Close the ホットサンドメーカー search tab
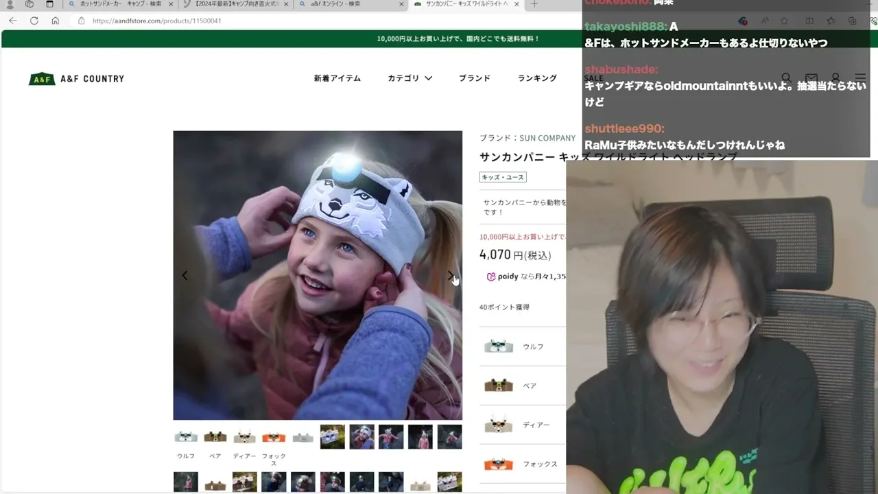The width and height of the screenshot is (878, 494). (170, 4)
